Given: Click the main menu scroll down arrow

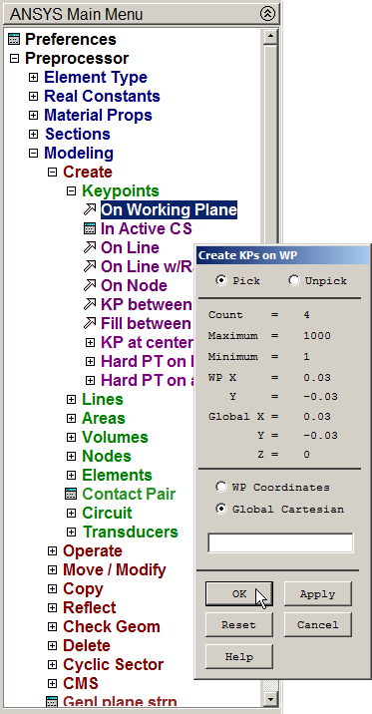Looking at the screenshot, I should [270, 698].
